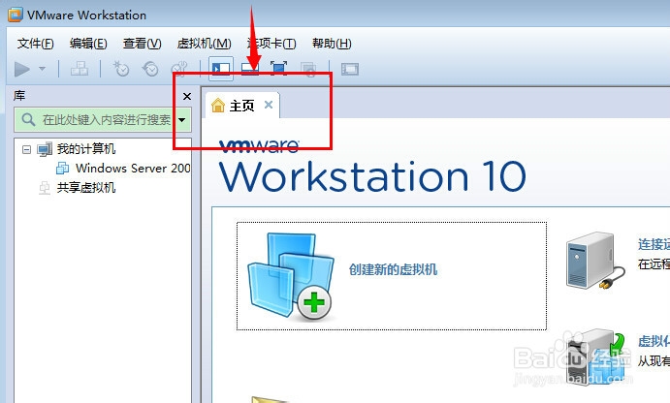670x403 pixels.
Task: Open the 编辑(E) menu
Action: [88, 44]
